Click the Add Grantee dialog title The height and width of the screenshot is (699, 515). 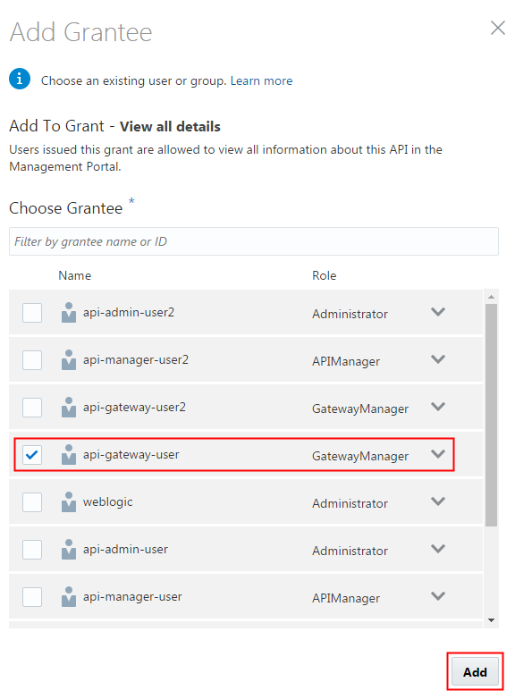coord(81,32)
